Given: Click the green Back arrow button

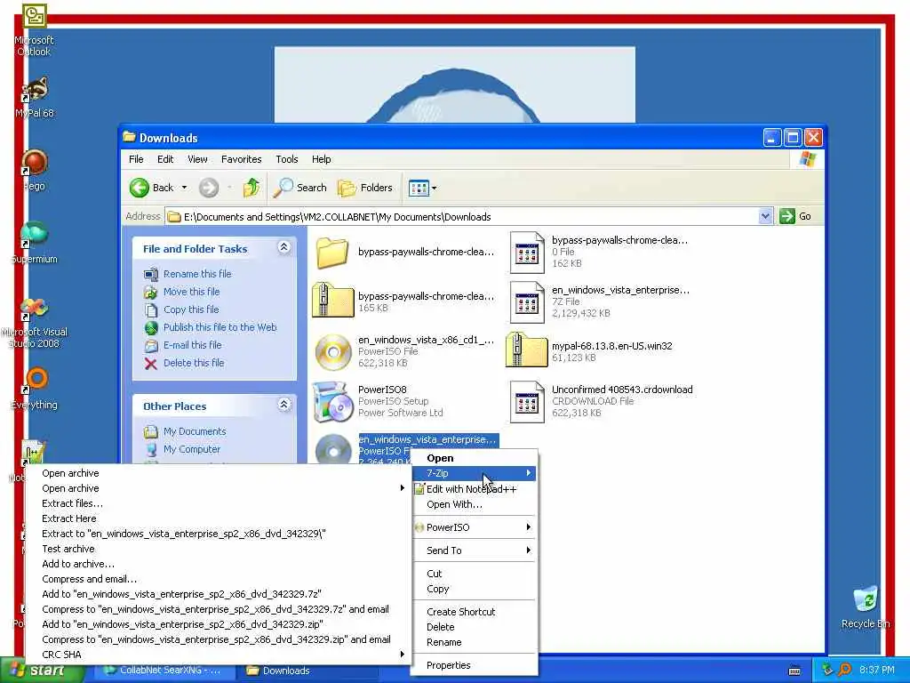Looking at the screenshot, I should point(140,188).
